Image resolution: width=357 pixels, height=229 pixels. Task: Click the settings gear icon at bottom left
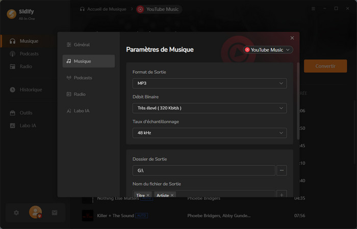point(16,213)
